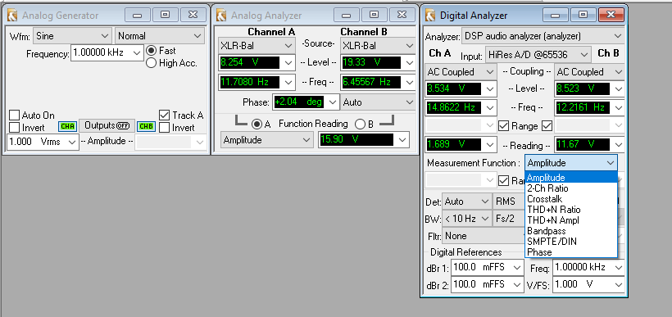The height and width of the screenshot is (317, 672).
Task: Click Channel B level reading 19.33 V
Action: click(x=371, y=62)
